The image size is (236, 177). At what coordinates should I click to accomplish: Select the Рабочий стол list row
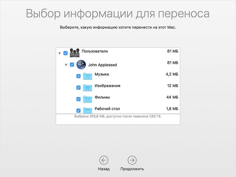click(108, 109)
